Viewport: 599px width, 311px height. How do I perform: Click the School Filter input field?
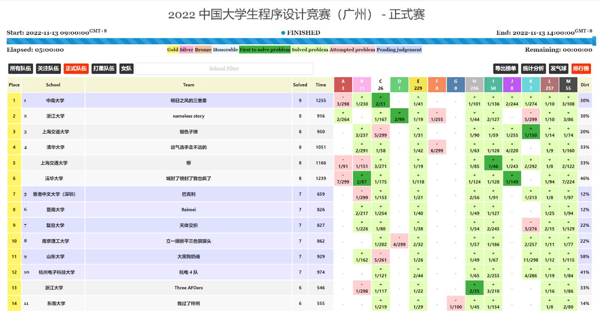click(x=224, y=69)
